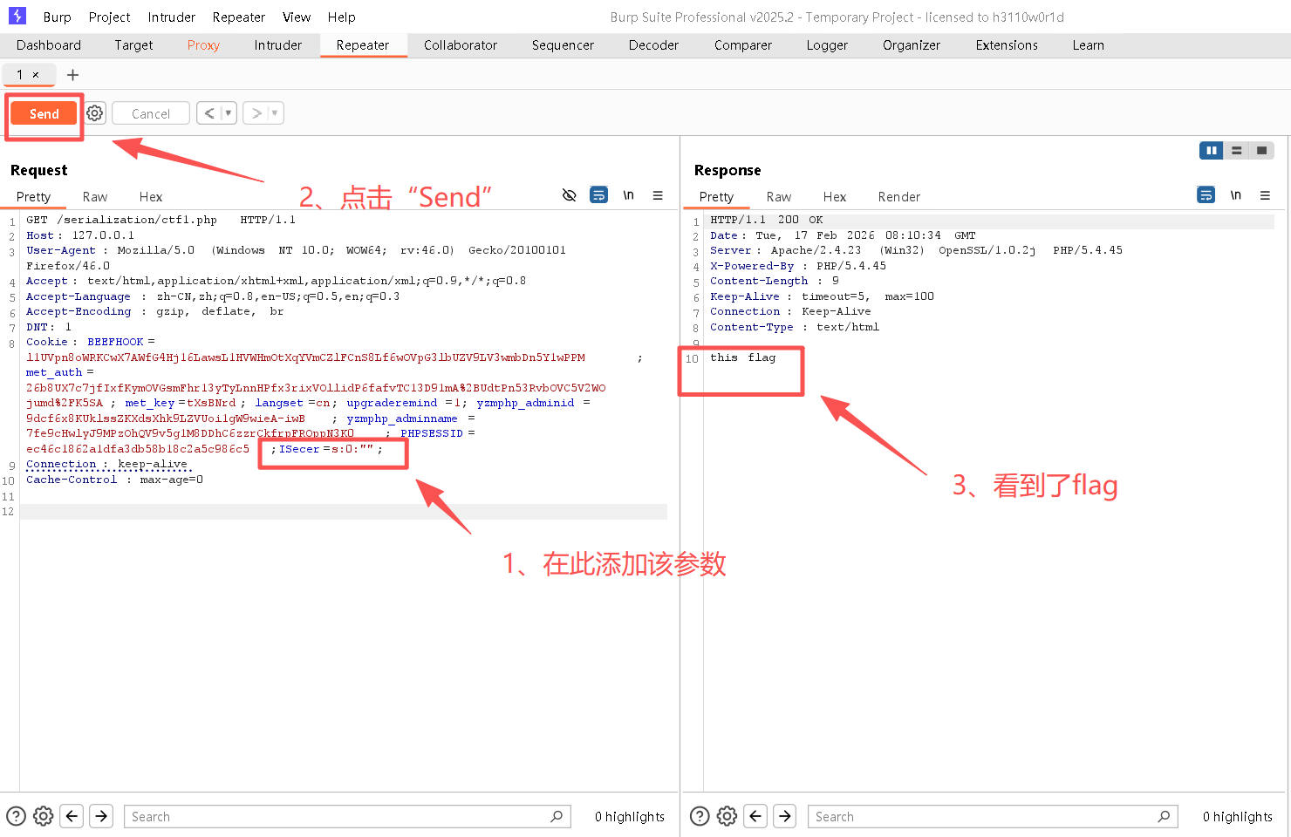Screen dimensions: 1291x837
Task: Click the Cancel button
Action: 151,113
